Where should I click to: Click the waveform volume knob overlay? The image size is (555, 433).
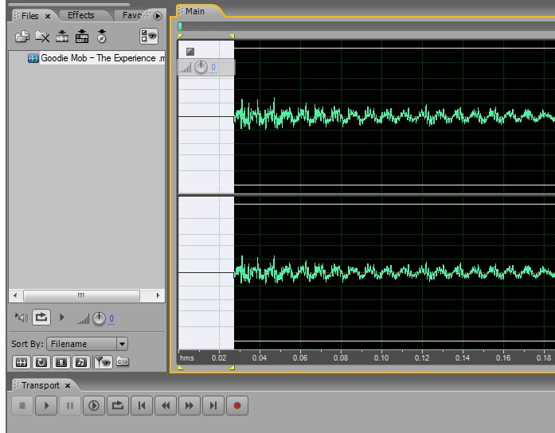click(x=201, y=67)
